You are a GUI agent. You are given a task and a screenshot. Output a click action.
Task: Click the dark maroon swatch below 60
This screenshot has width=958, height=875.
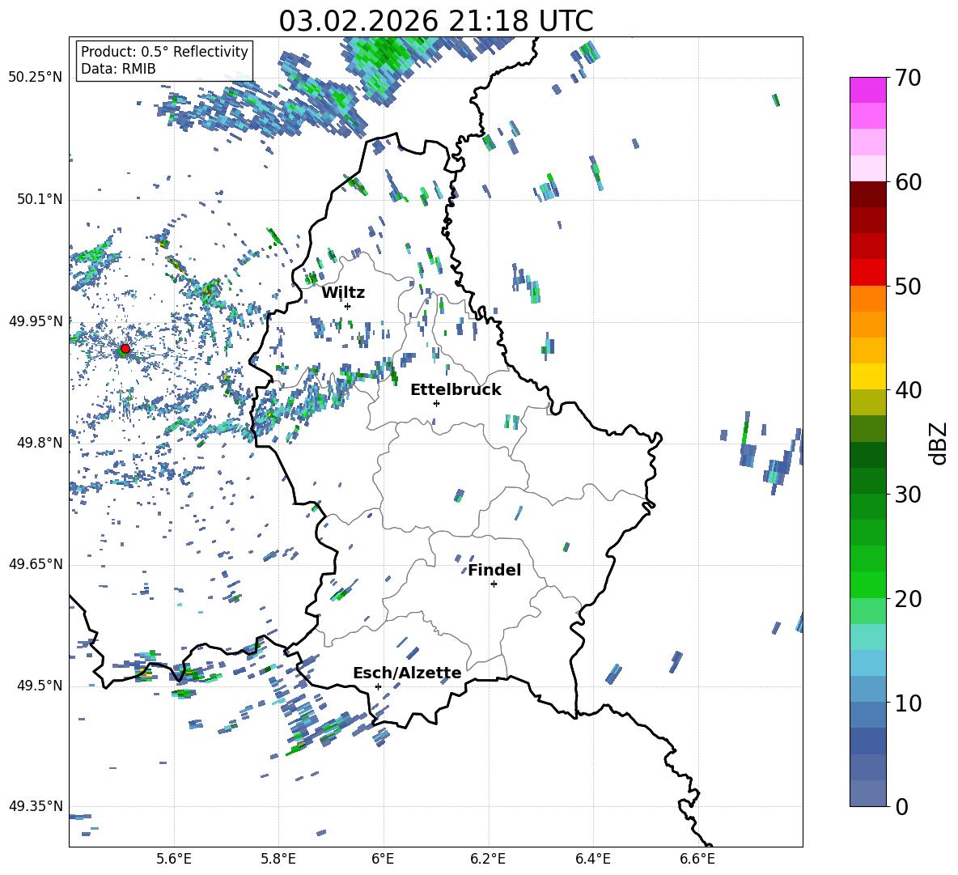868,194
